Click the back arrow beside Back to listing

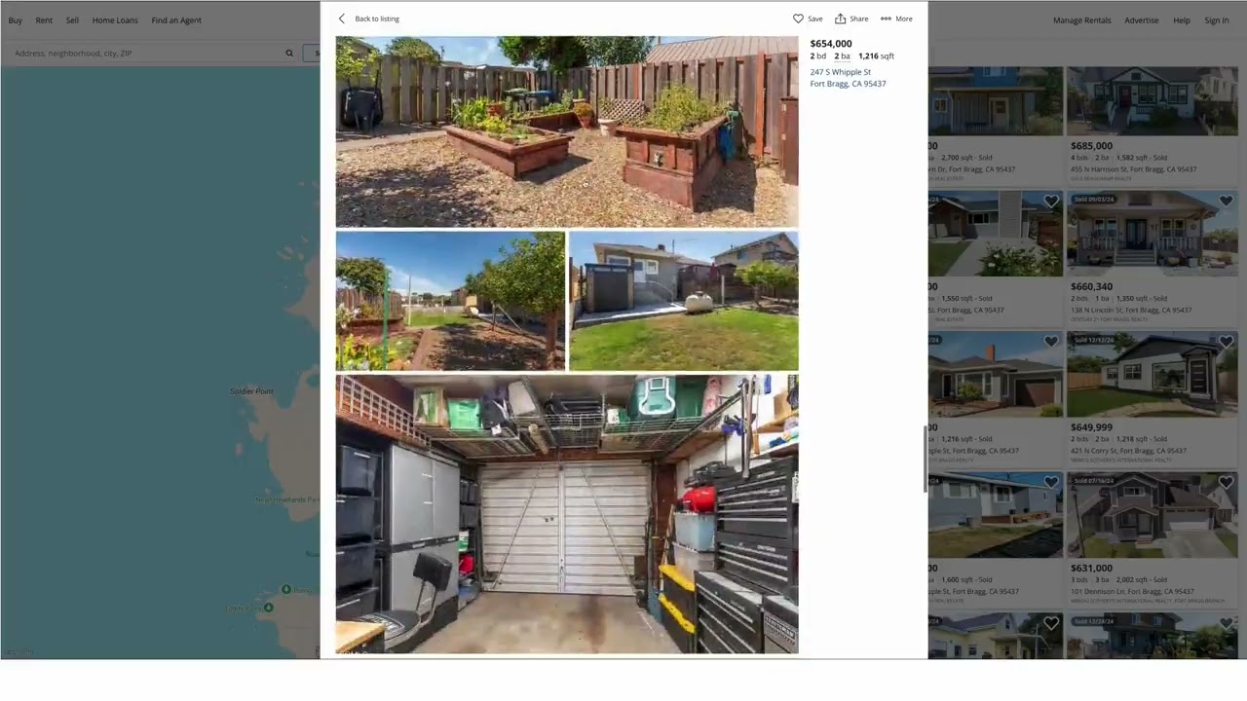[341, 18]
